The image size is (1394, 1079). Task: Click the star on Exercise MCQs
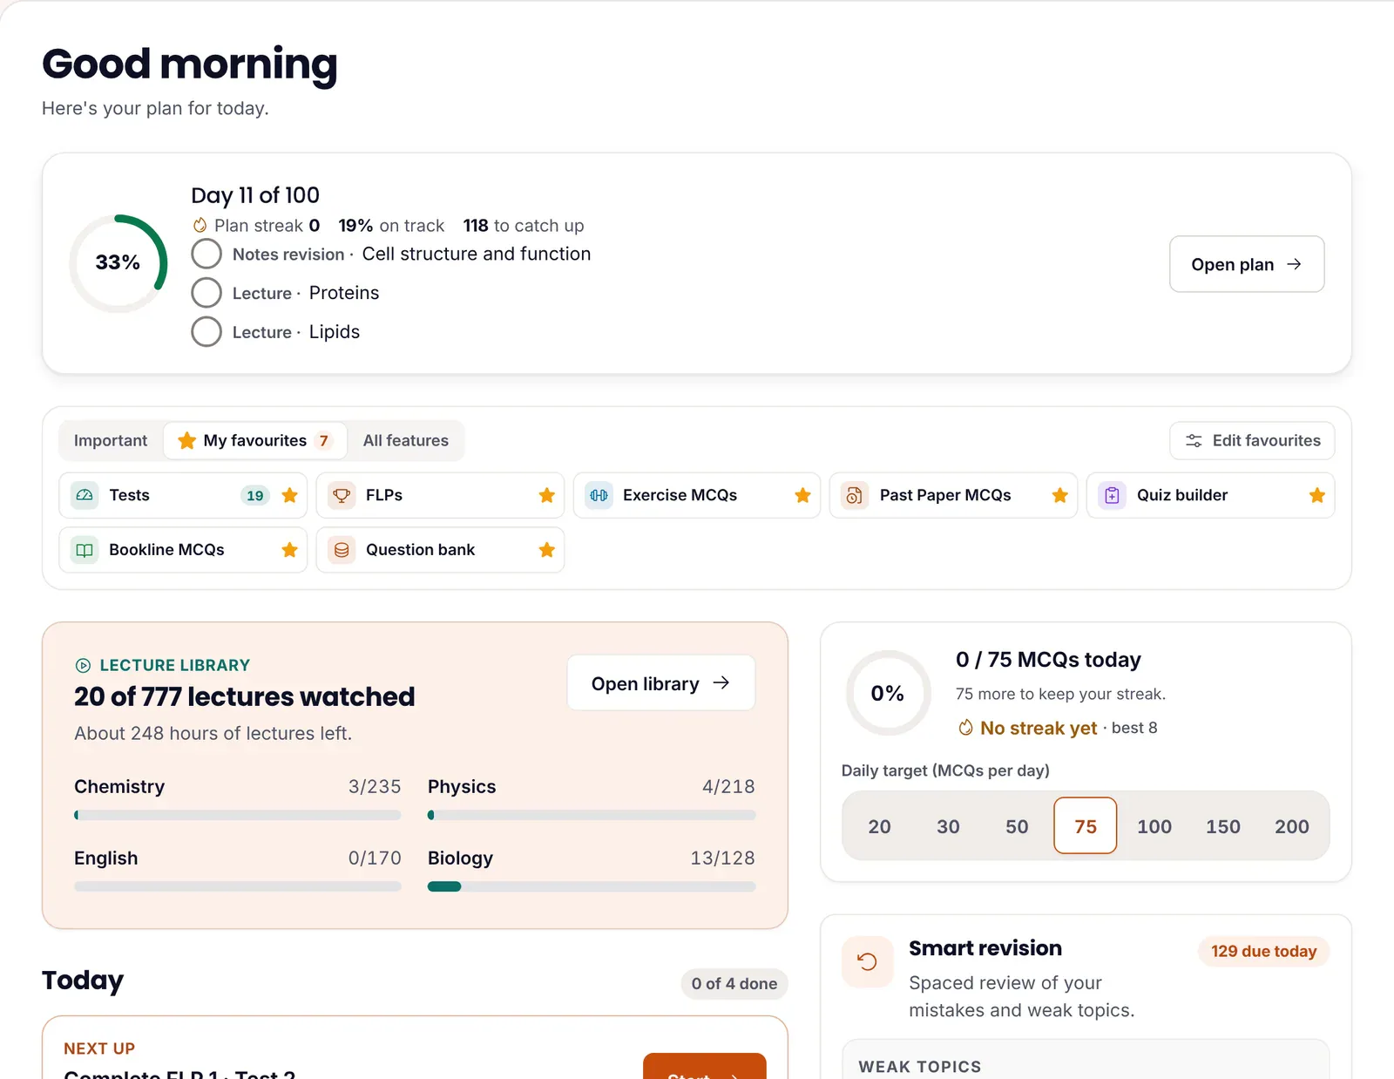[803, 495]
